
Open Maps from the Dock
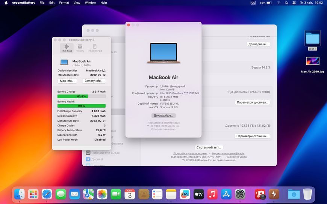click(x=88, y=194)
